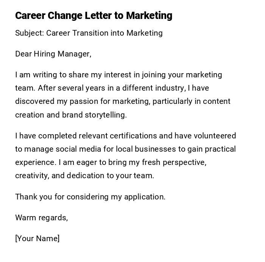Click the line 'creation and brand storytelling.'
This screenshot has height=262, width=265.
click(x=71, y=115)
